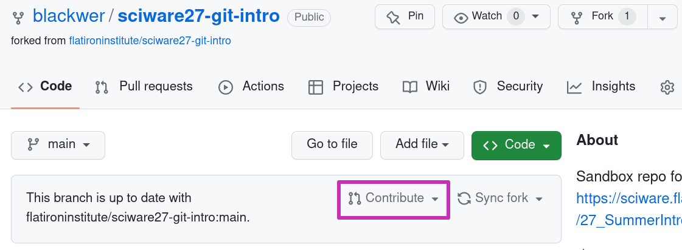Click the fork icon beside repository name
The image size is (682, 250).
click(x=18, y=17)
